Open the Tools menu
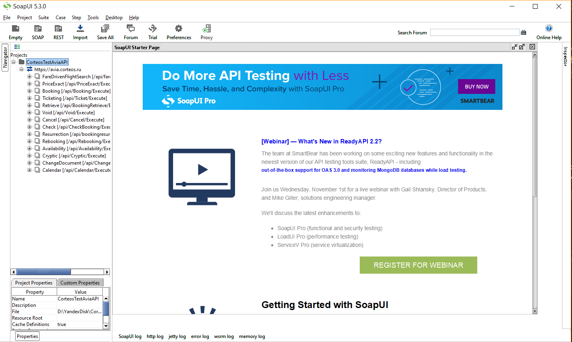This screenshot has height=342, width=572. coord(93,18)
